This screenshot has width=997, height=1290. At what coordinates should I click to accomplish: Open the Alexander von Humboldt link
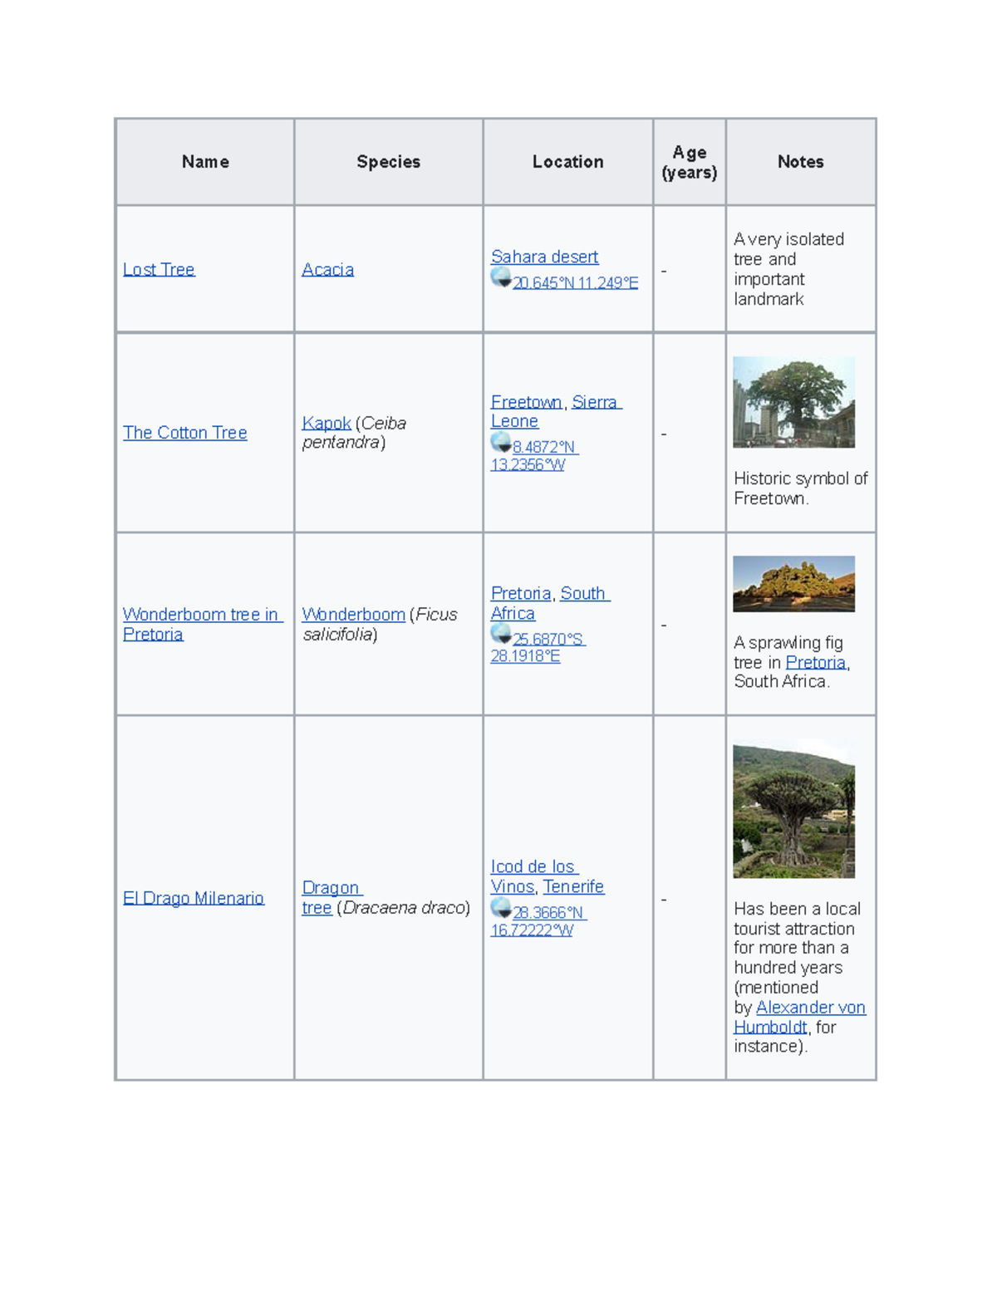coord(799,1018)
